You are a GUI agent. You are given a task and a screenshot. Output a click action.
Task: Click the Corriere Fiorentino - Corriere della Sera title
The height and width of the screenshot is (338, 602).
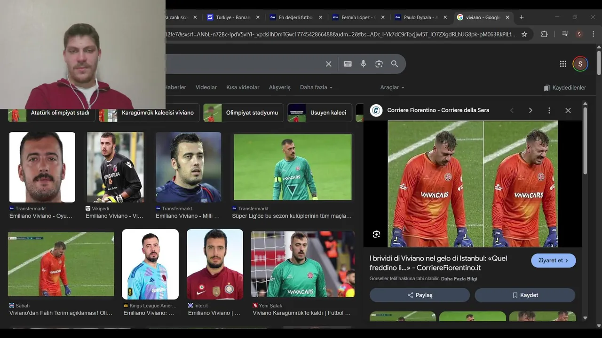tap(438, 110)
